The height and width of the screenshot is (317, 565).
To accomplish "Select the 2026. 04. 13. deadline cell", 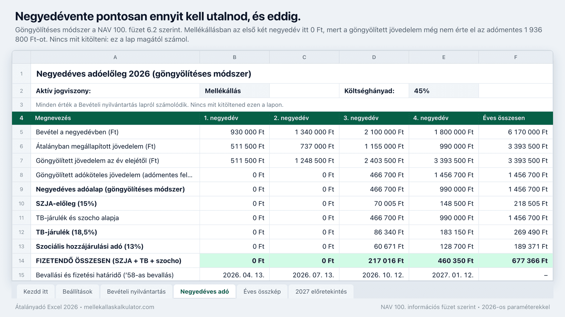I will point(234,275).
